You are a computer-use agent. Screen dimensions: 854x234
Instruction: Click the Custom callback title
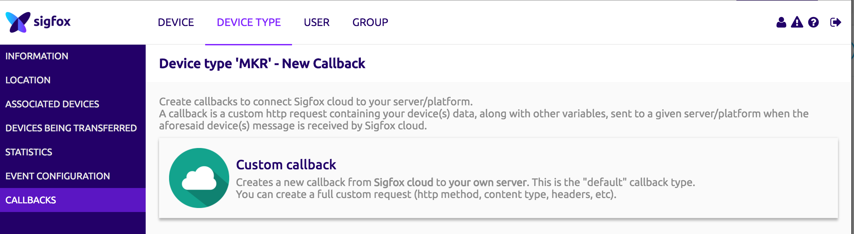coord(286,165)
